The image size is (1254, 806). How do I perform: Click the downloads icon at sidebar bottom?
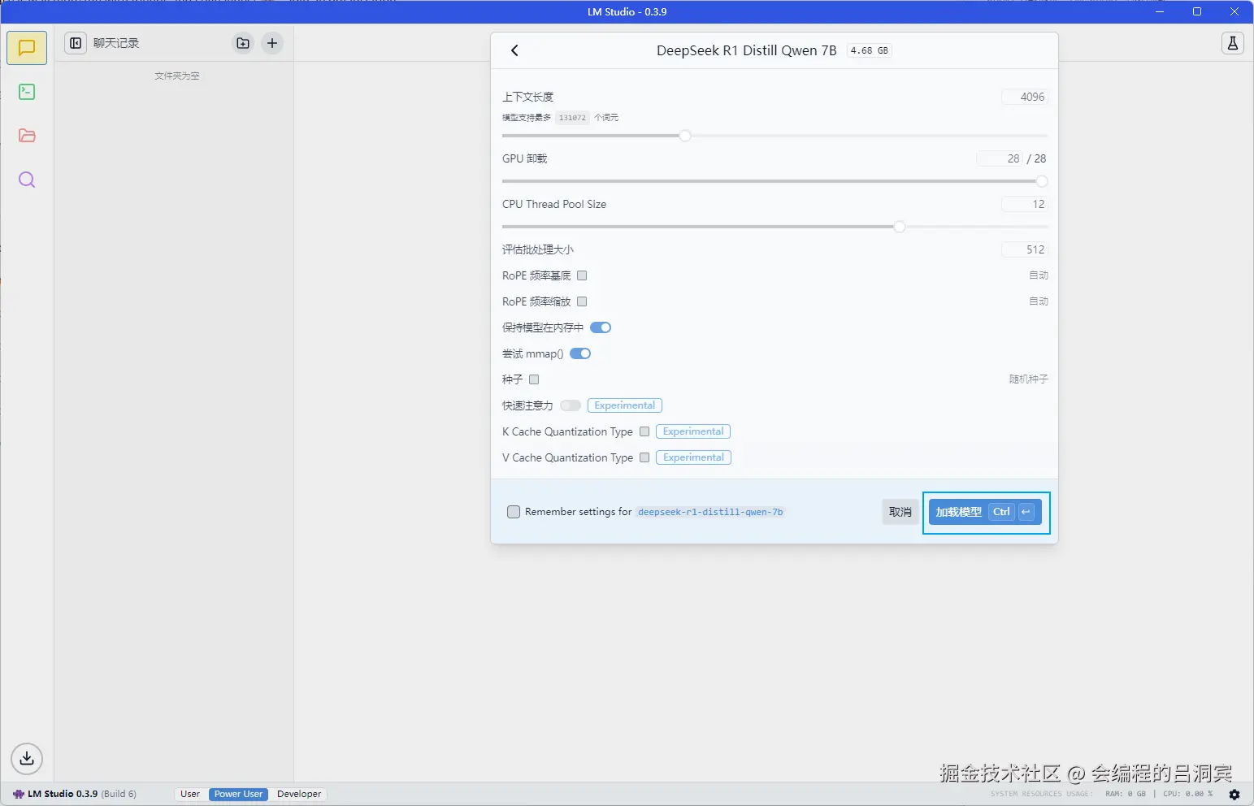(26, 758)
